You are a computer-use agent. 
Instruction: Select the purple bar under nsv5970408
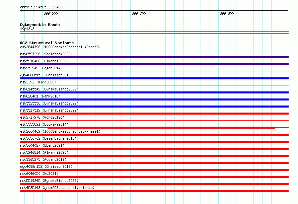pyautogui.click(x=154, y=64)
